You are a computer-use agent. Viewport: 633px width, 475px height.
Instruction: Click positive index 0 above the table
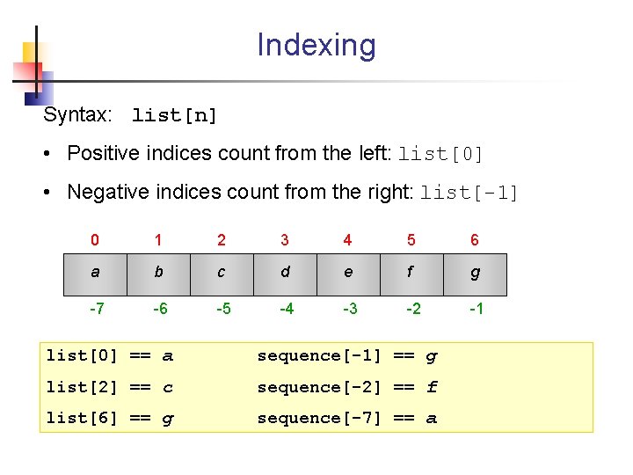tap(95, 240)
